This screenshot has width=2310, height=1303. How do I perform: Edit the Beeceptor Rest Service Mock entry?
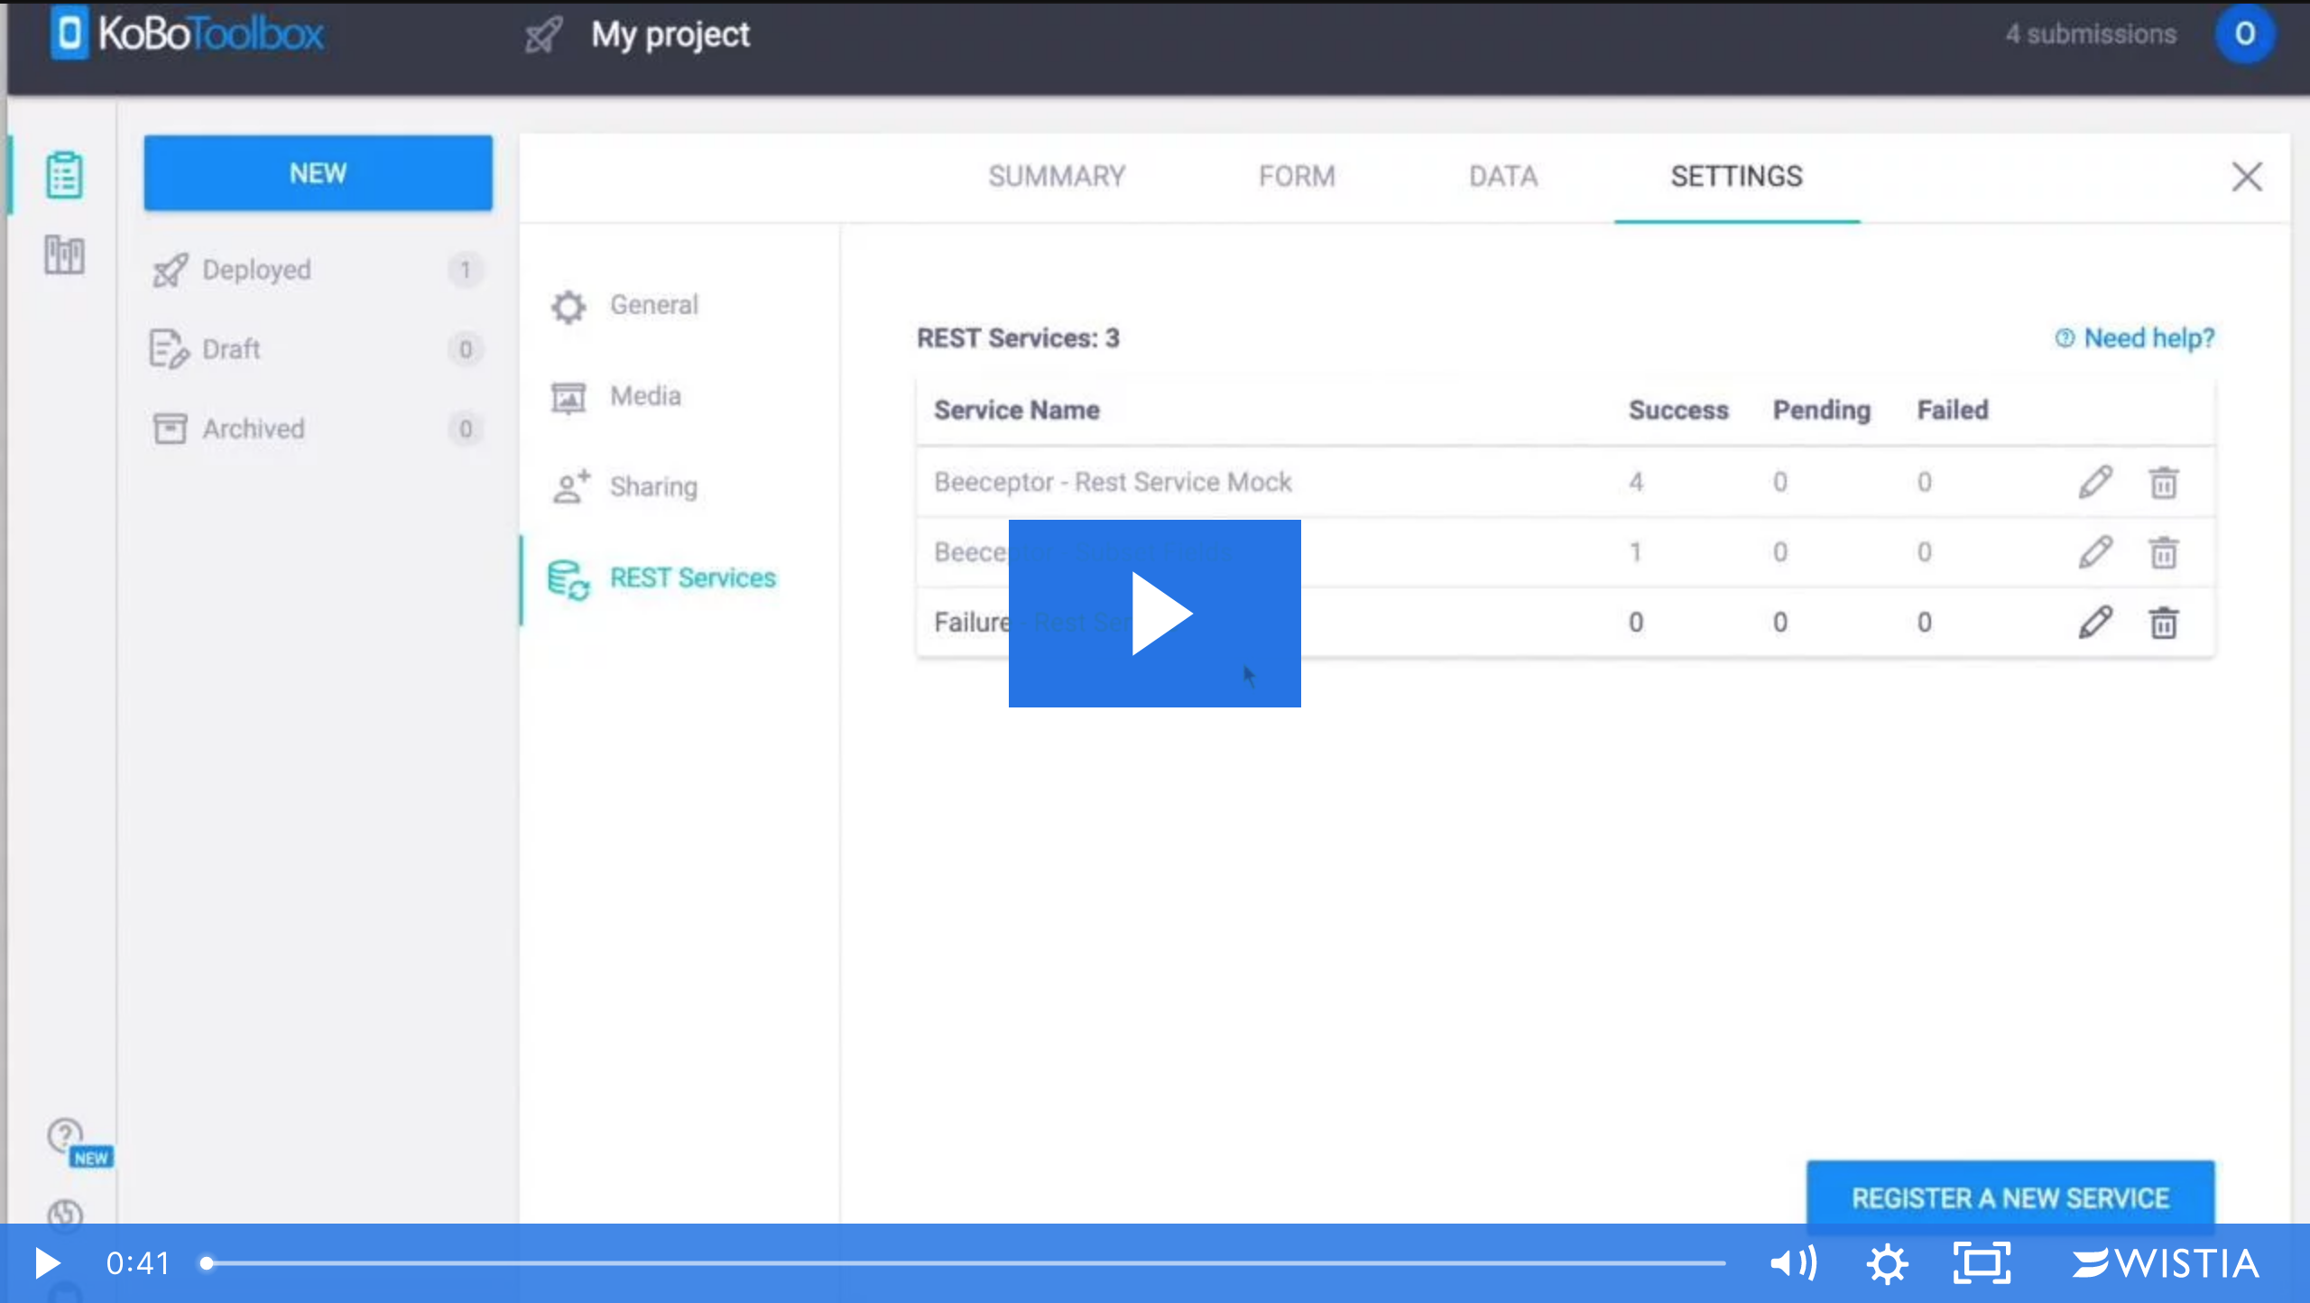[x=2095, y=482]
